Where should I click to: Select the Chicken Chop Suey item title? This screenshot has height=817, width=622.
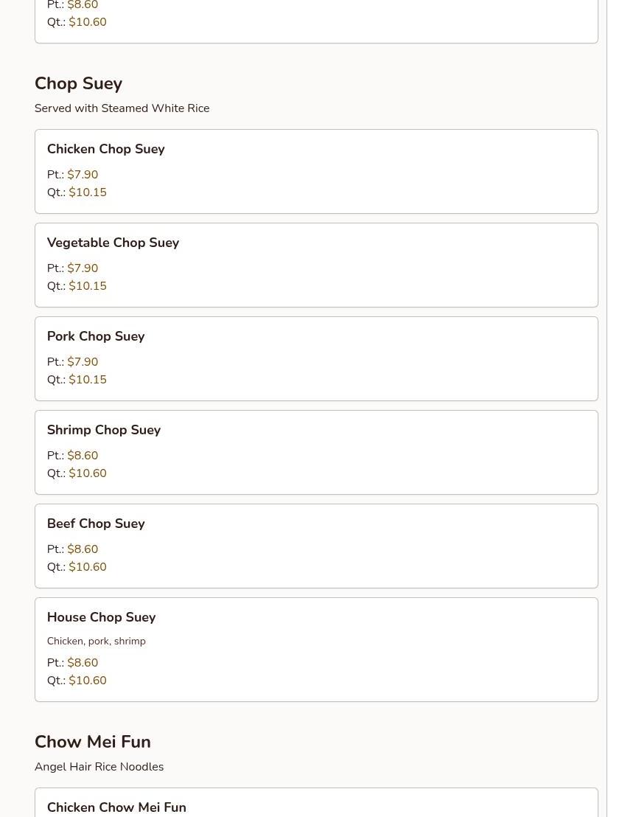pyautogui.click(x=105, y=149)
